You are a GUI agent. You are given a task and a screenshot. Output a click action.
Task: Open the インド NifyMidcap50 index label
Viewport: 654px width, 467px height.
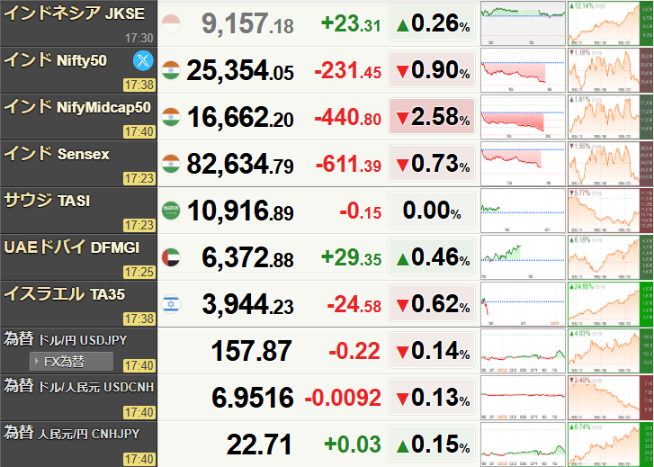(x=77, y=107)
